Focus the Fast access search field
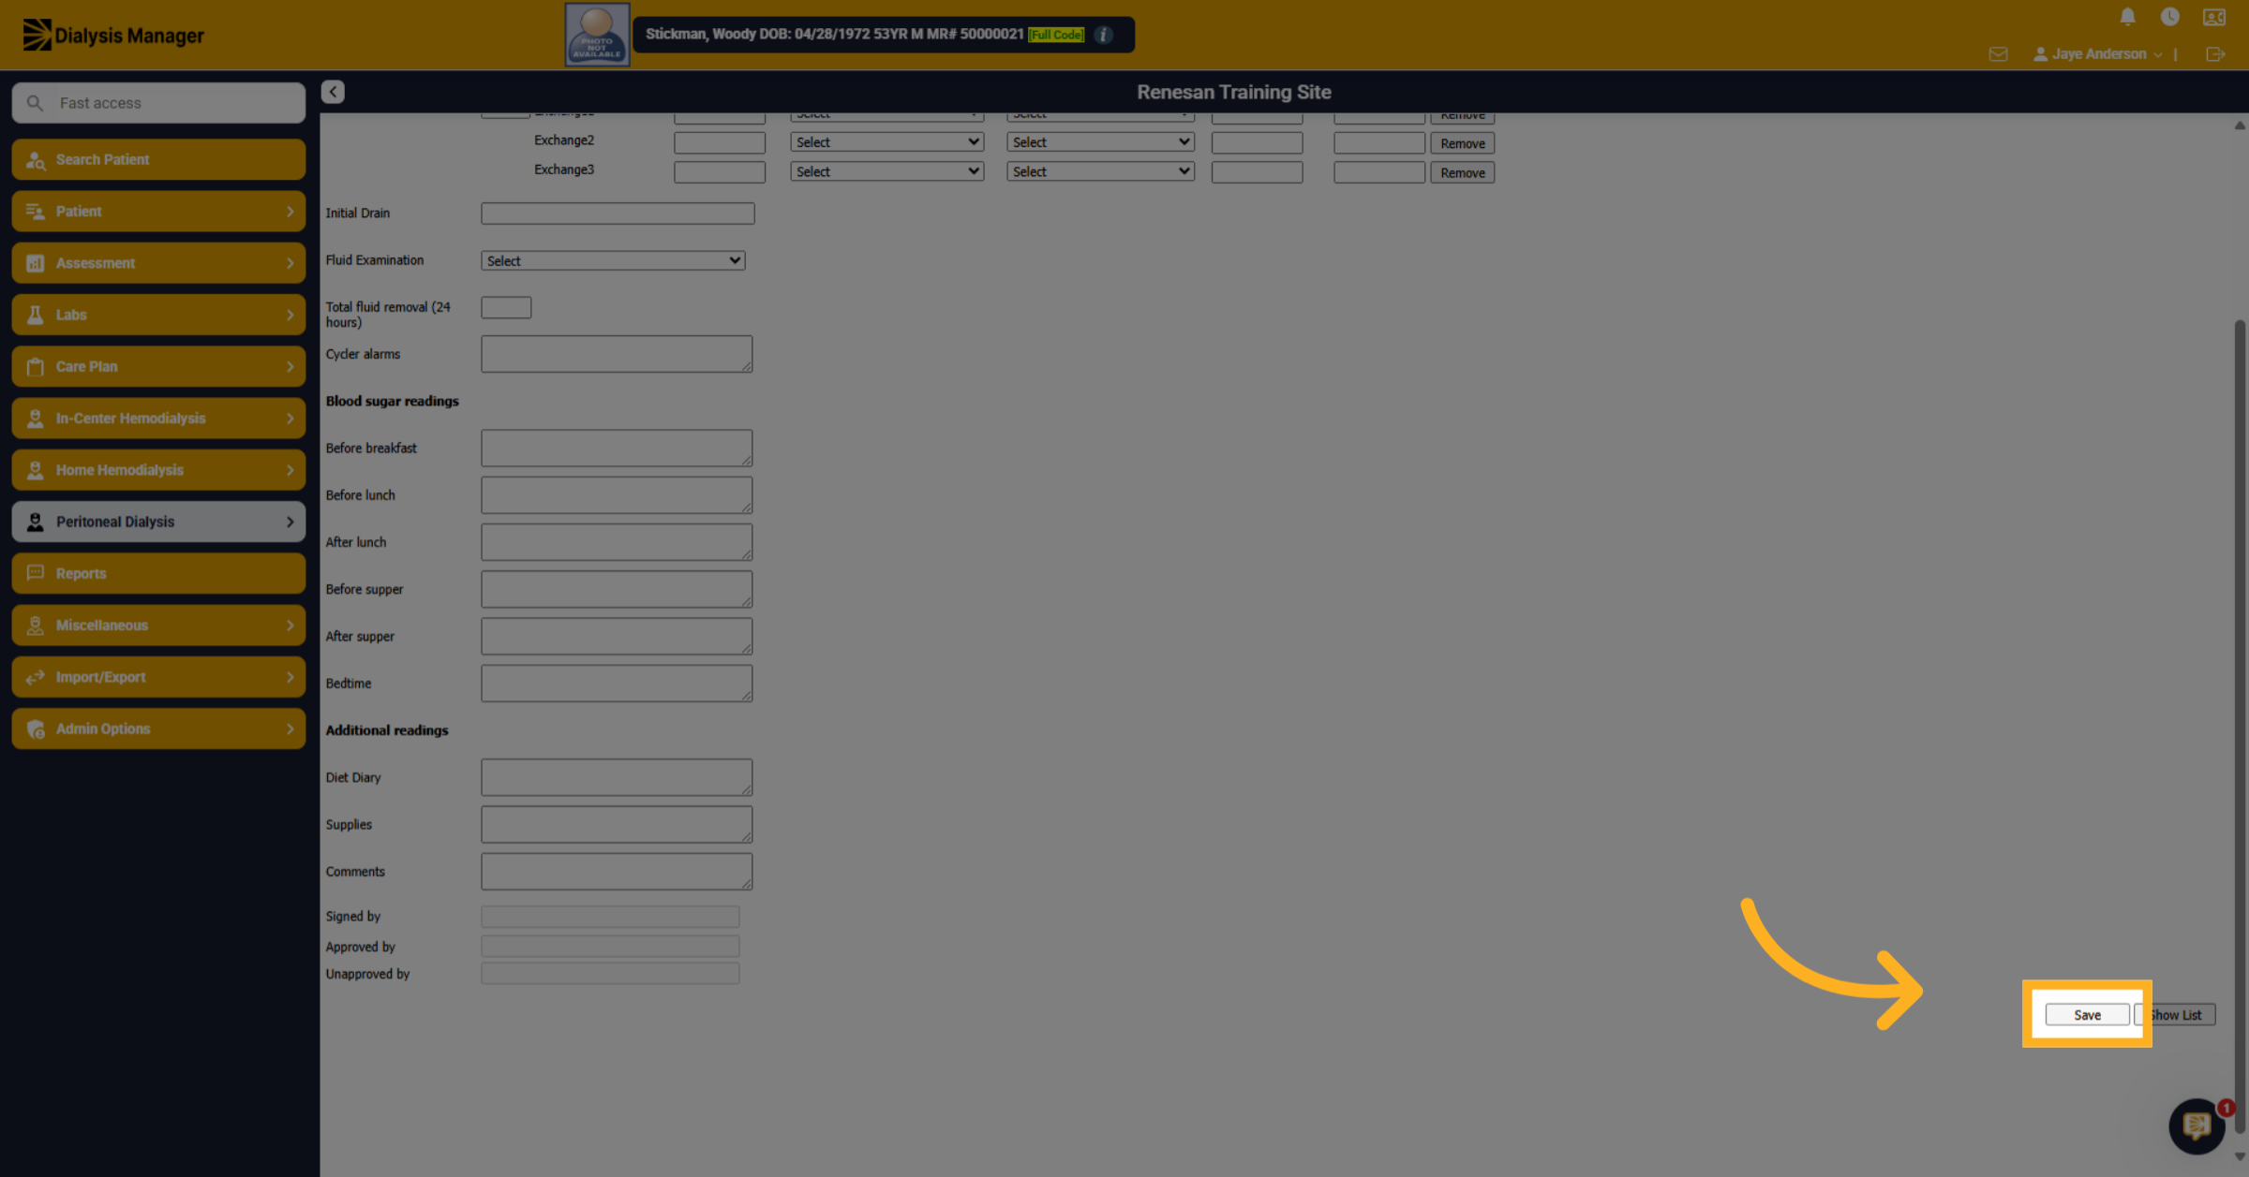The width and height of the screenshot is (2249, 1177). tap(158, 103)
